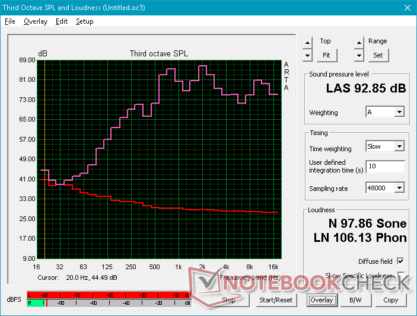Click the LN 106.13 Phon value

360,237
